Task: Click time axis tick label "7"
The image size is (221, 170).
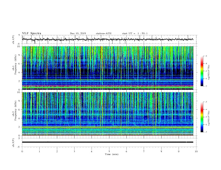Action: click(x=144, y=151)
